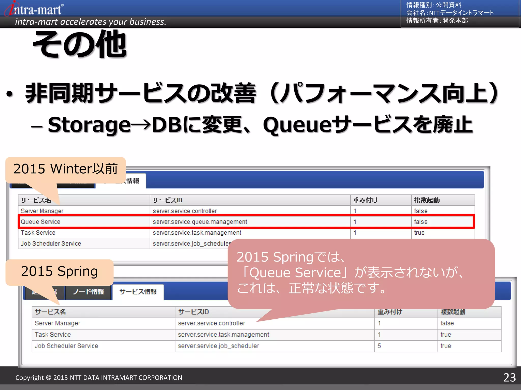Click the Job Scheduler Service true value in the Spring table
Image resolution: width=521 pixels, height=390 pixels.
(x=446, y=346)
